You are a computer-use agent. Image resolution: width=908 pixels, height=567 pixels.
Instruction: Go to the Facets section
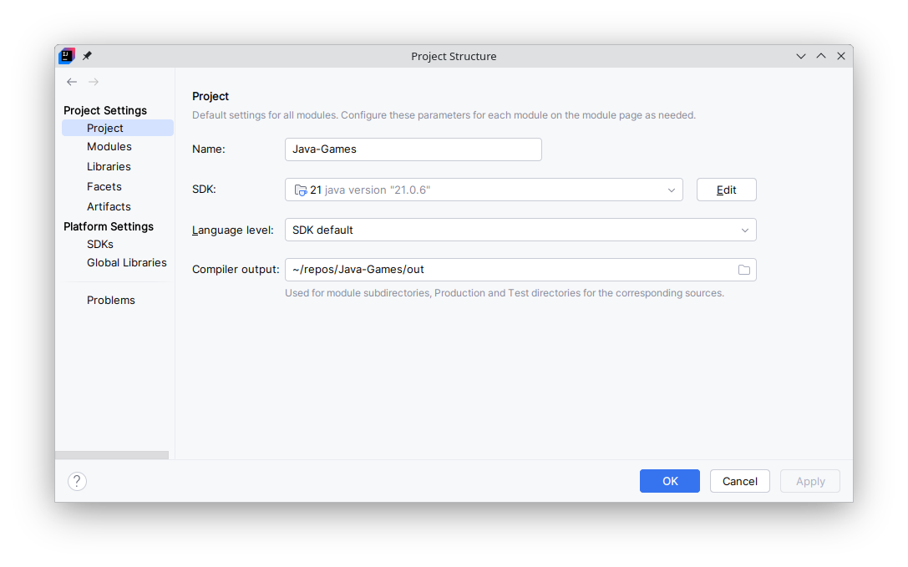click(104, 187)
